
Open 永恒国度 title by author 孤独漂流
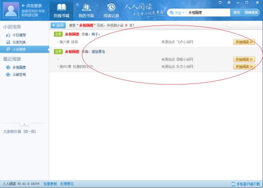pyautogui.click(x=72, y=52)
